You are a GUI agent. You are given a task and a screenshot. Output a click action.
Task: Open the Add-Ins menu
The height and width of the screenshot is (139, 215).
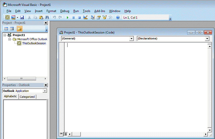point(100,11)
